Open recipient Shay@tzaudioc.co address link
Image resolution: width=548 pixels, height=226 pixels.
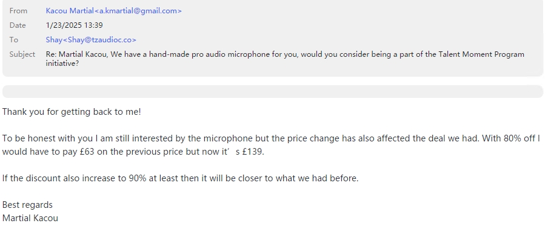coord(91,40)
